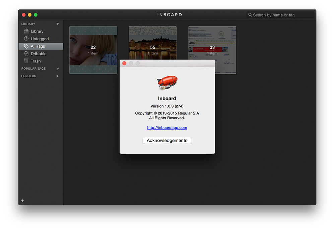335x229 pixels.
Task: Open the Dribbble basketball icon
Action: (x=26, y=54)
